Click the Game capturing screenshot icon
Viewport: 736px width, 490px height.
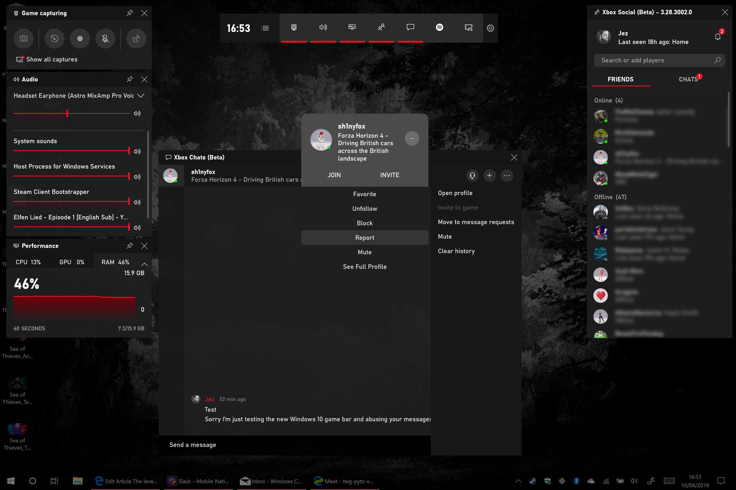22,38
